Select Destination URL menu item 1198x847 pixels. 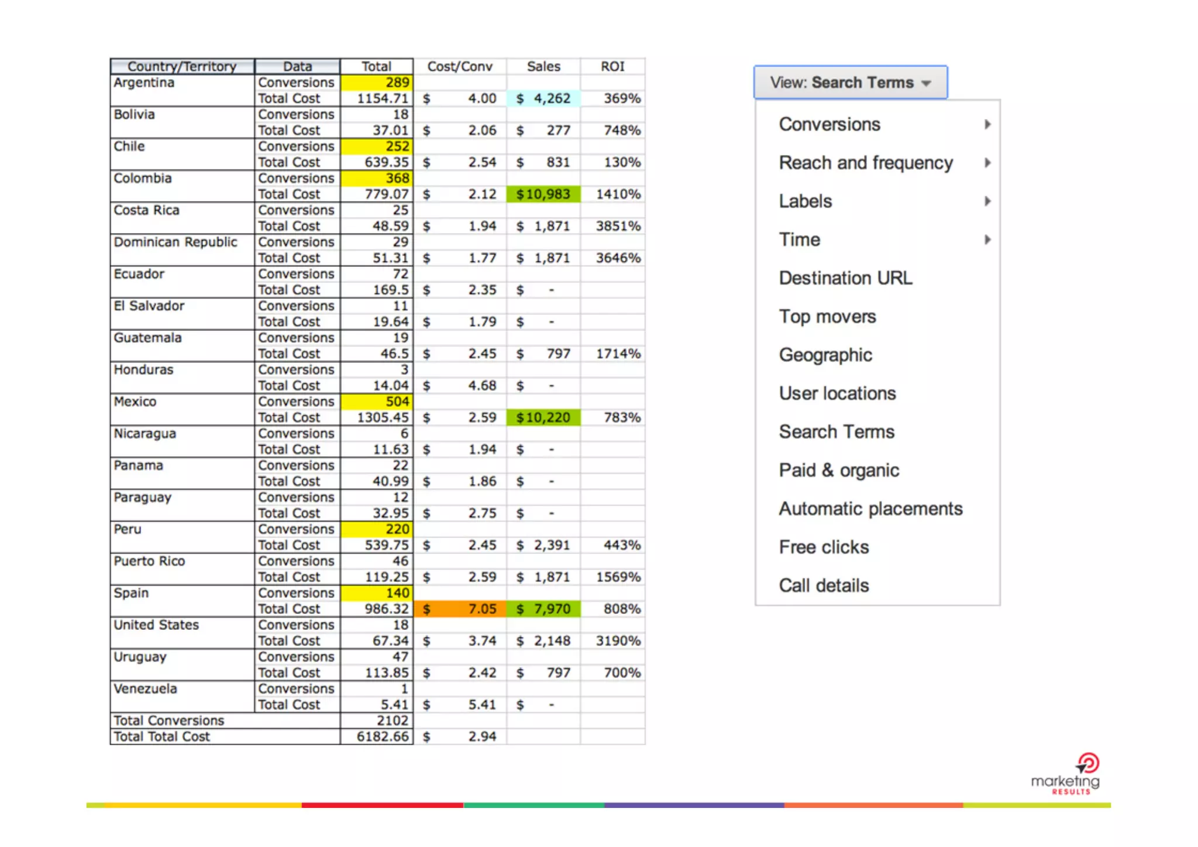[845, 278]
